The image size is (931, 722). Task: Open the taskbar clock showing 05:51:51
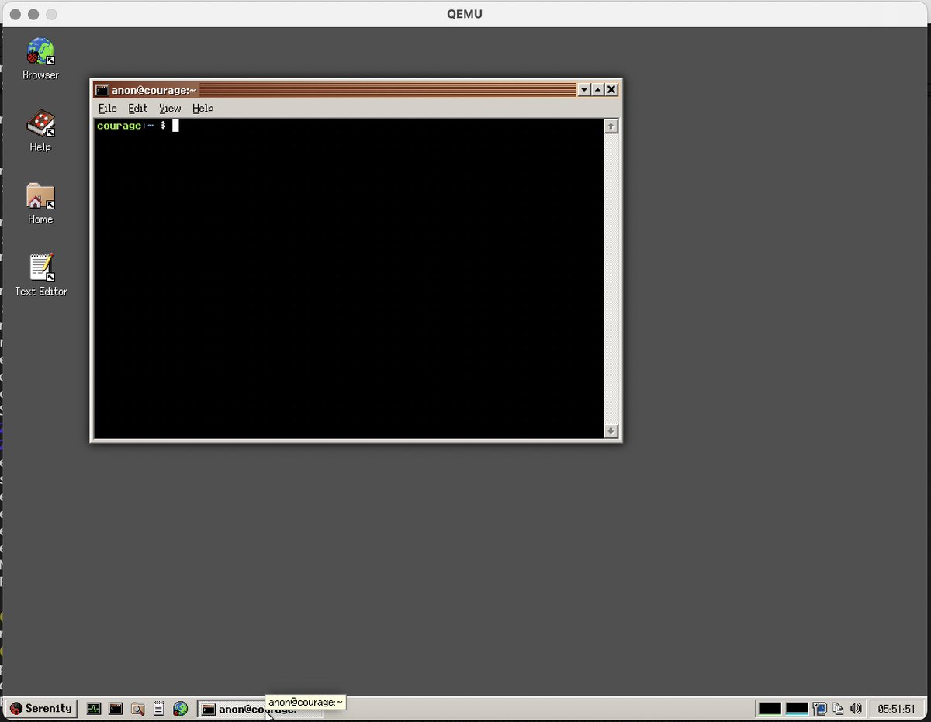(x=896, y=709)
